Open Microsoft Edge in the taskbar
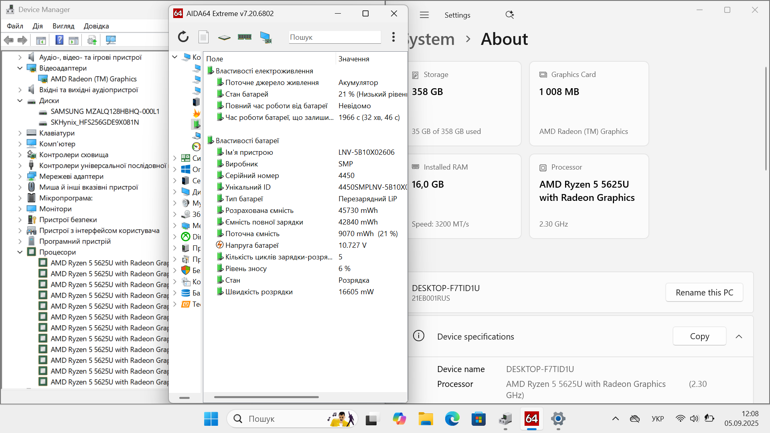Viewport: 770px width, 433px height. click(452, 419)
